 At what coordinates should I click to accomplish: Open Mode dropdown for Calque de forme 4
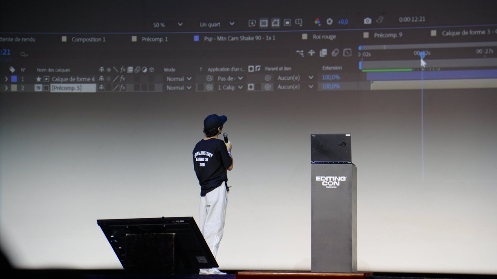coord(179,79)
